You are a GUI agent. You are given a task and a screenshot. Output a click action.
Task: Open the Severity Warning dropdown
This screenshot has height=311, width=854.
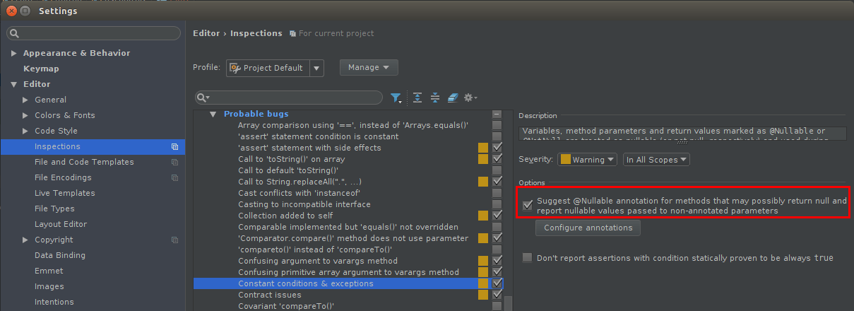(x=587, y=160)
